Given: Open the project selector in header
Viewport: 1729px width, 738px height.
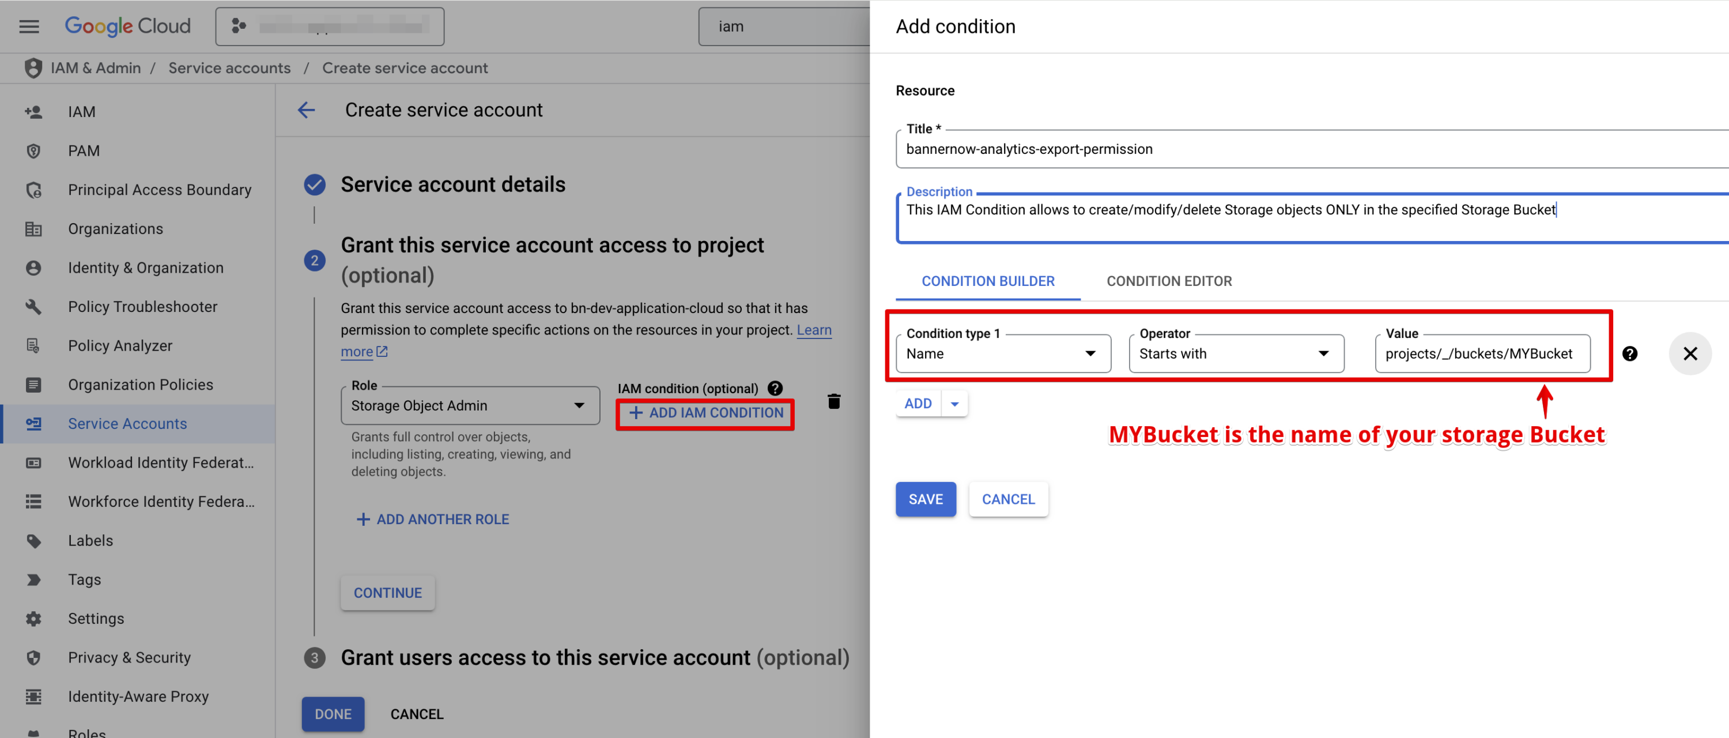Looking at the screenshot, I should [330, 27].
